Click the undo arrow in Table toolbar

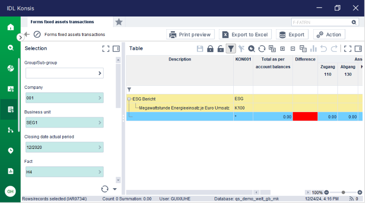click(x=324, y=49)
